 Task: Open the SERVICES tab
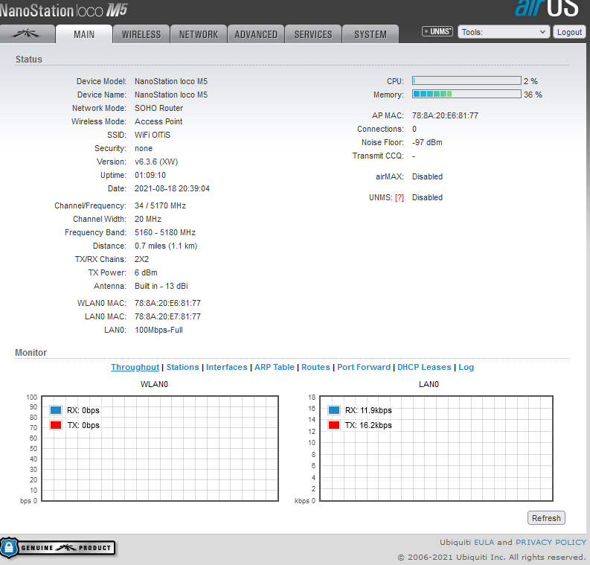pos(313,34)
